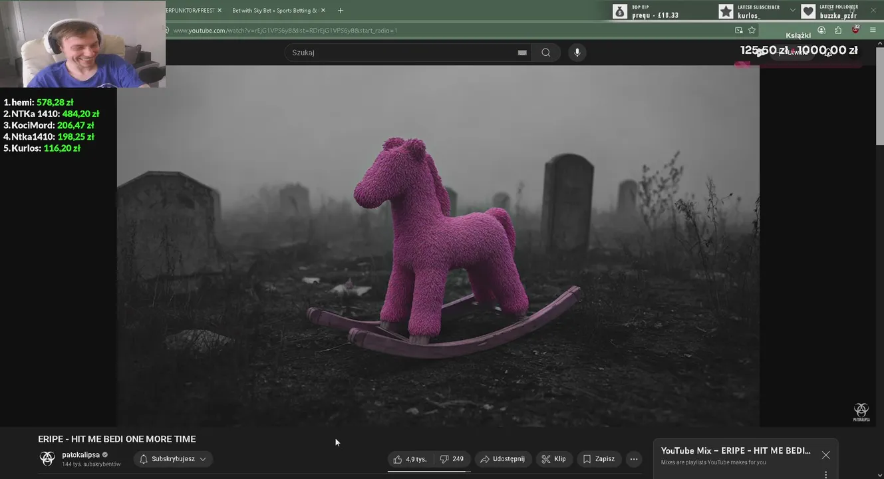Click the pink rocking horse video frame
The image size is (884, 479).
click(438, 246)
